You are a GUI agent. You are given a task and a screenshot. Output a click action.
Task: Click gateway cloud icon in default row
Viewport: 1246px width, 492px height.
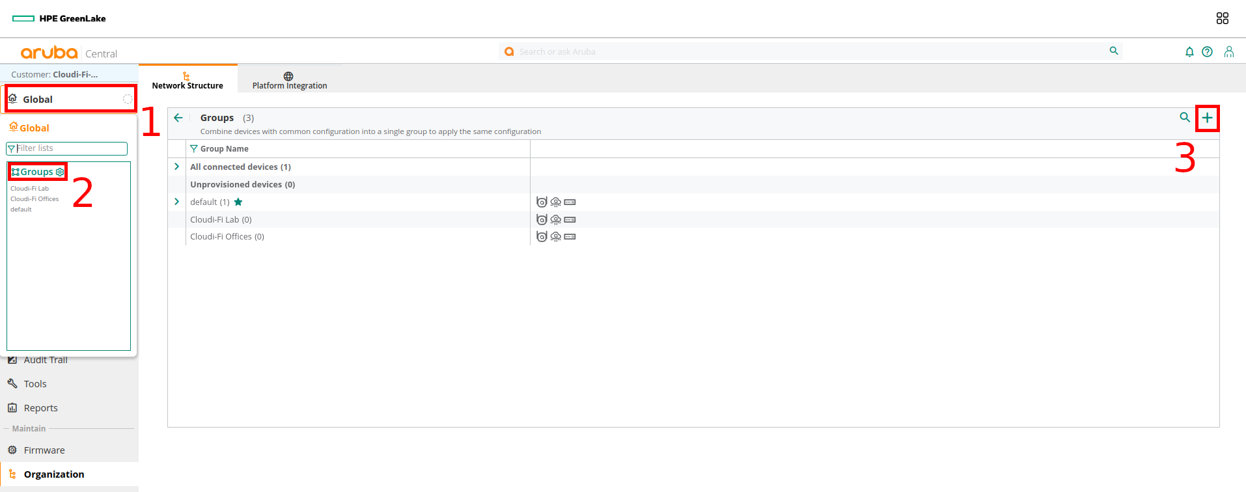pyautogui.click(x=556, y=202)
